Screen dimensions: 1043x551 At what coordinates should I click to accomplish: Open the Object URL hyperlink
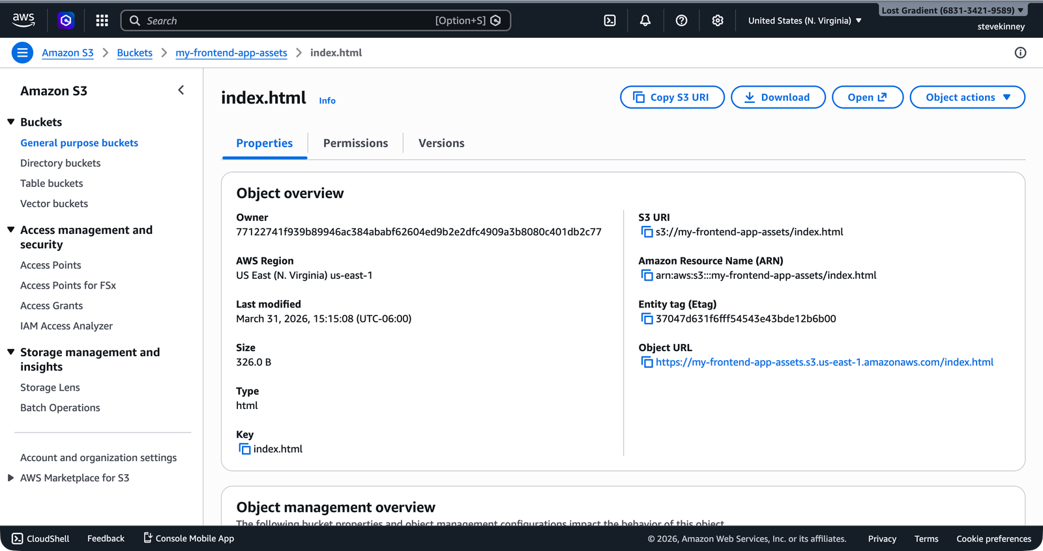point(825,362)
